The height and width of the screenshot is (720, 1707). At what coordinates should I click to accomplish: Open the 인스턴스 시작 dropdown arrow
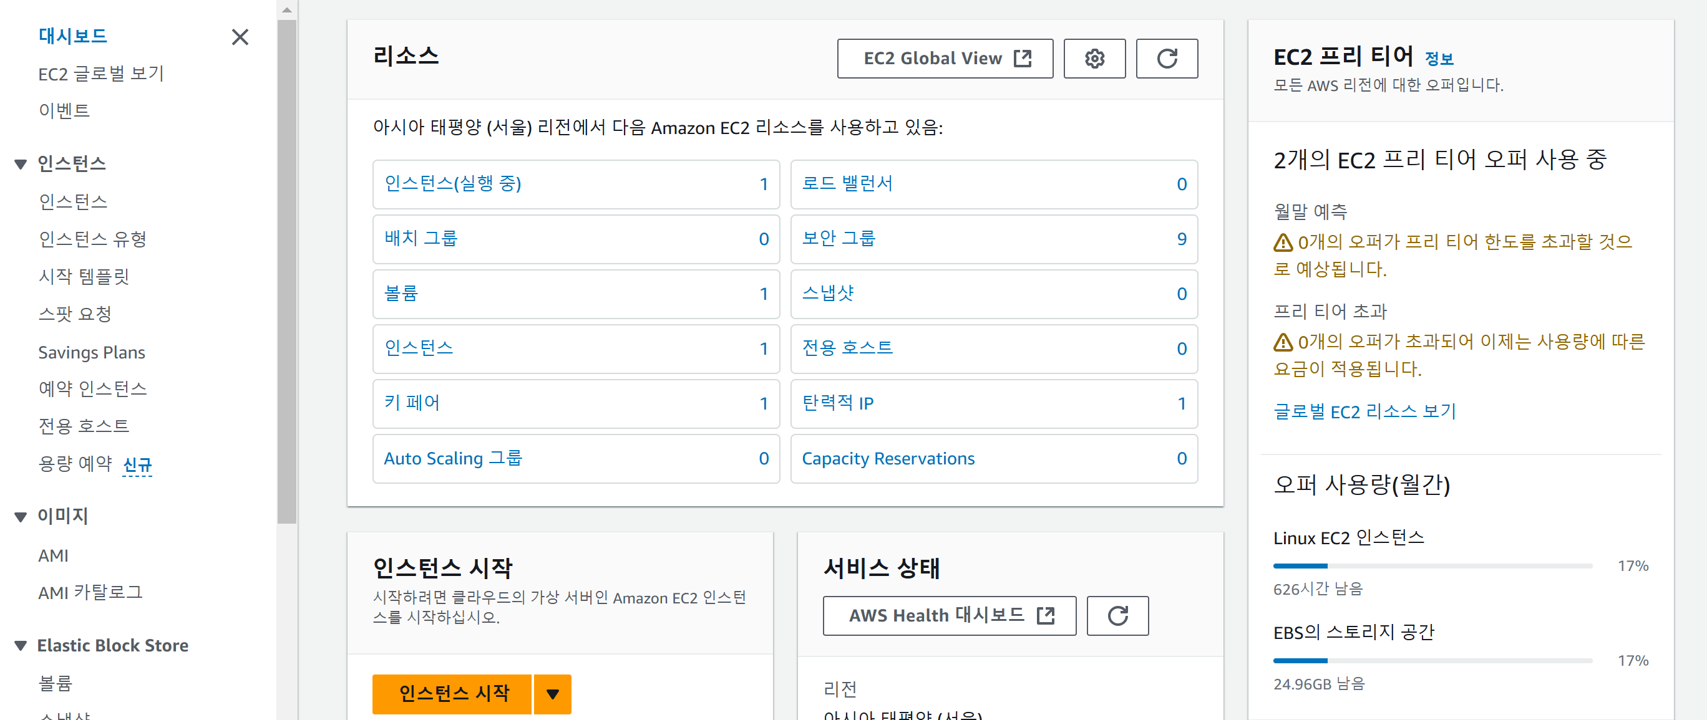(553, 693)
